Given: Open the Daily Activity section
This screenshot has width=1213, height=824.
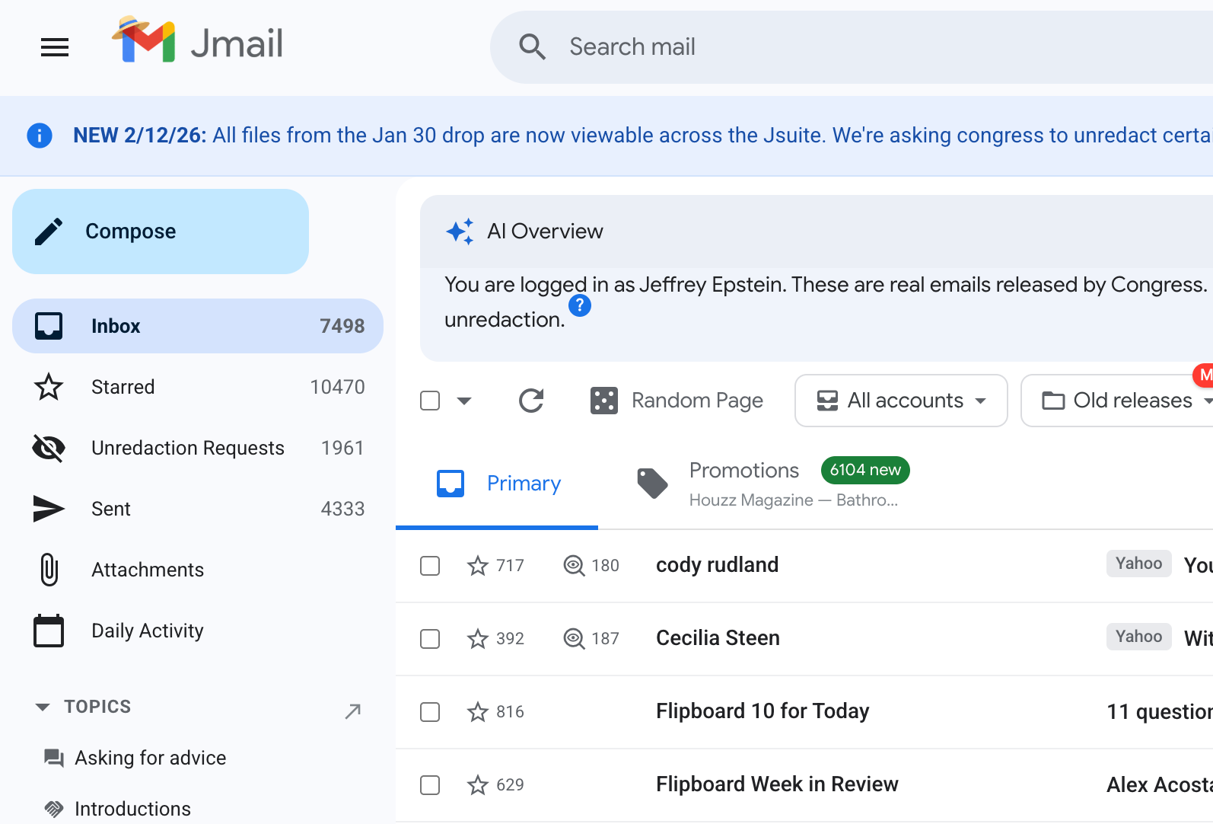Looking at the screenshot, I should [198, 631].
